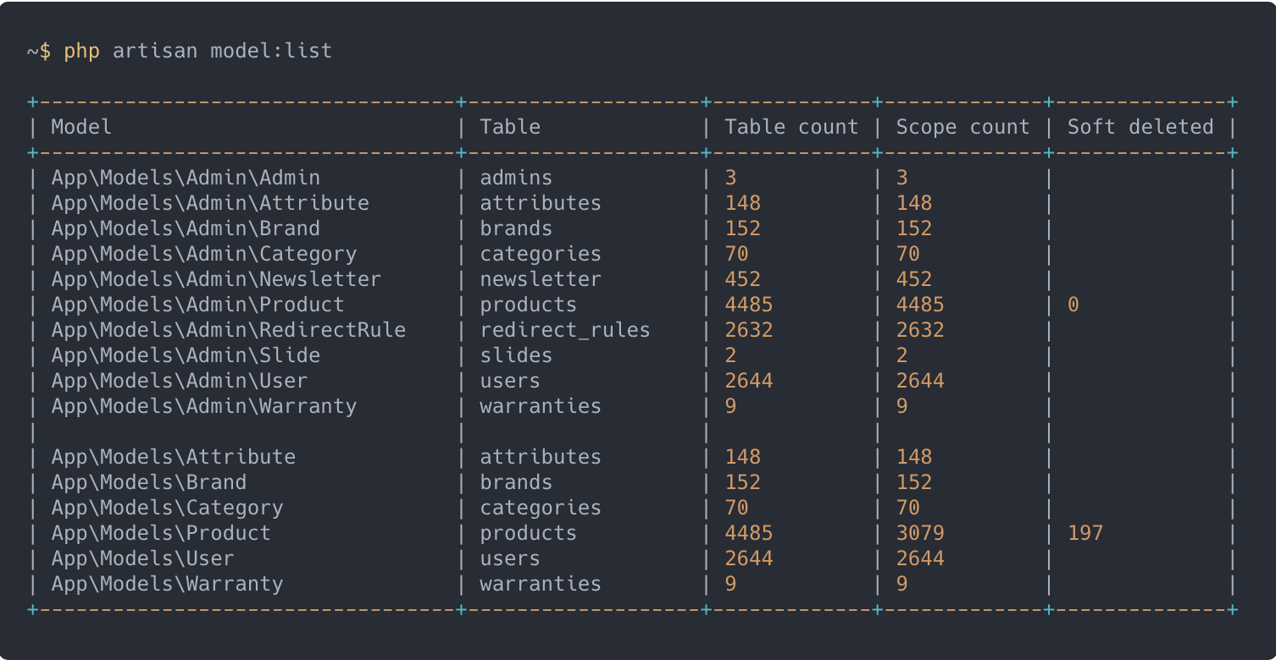Click 'products' table in App\Models\Product row
This screenshot has height=660, width=1276.
pos(529,533)
